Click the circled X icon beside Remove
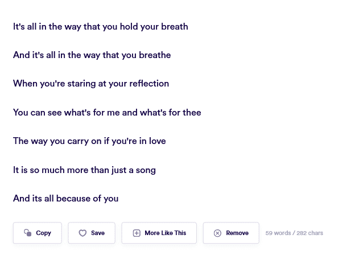Screen dimensions: 359x255 pyautogui.click(x=217, y=233)
